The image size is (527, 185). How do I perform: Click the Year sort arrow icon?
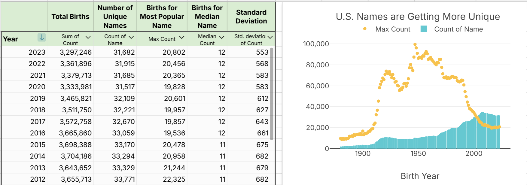[41, 38]
